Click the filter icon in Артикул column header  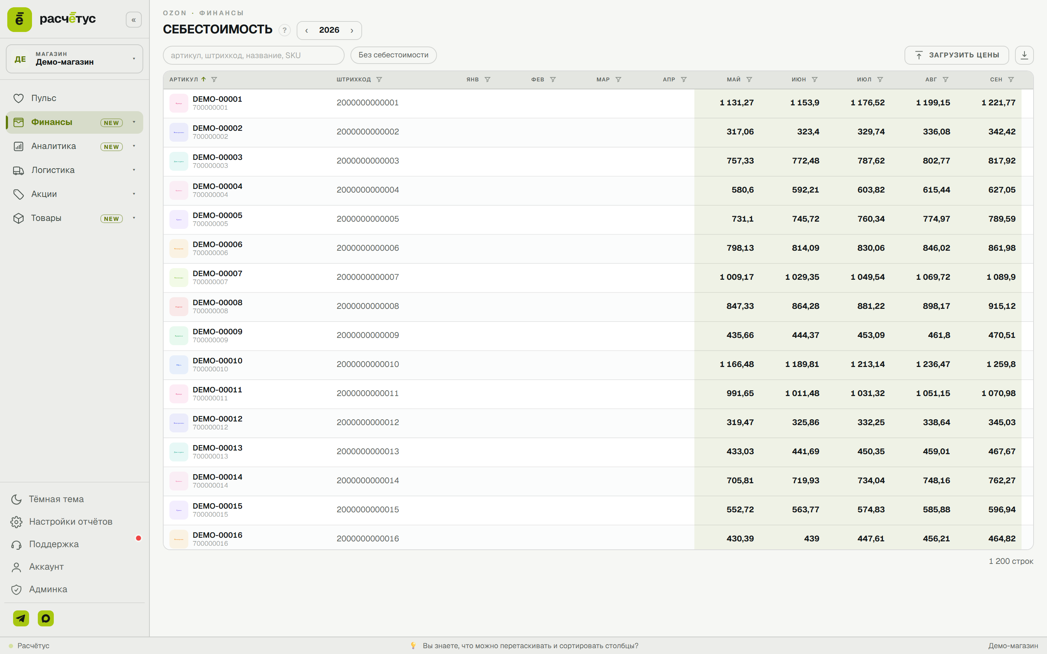pyautogui.click(x=214, y=80)
